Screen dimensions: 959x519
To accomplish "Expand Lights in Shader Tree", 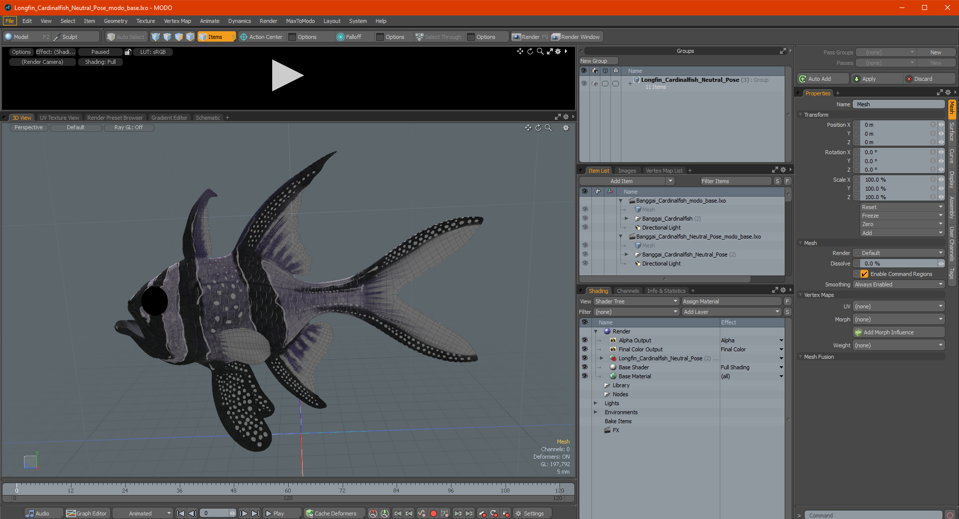I will click(595, 403).
